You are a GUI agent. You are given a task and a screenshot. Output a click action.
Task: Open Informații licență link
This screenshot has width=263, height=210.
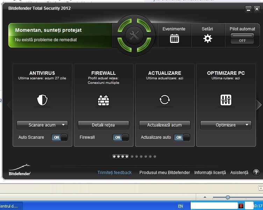coord(210,173)
